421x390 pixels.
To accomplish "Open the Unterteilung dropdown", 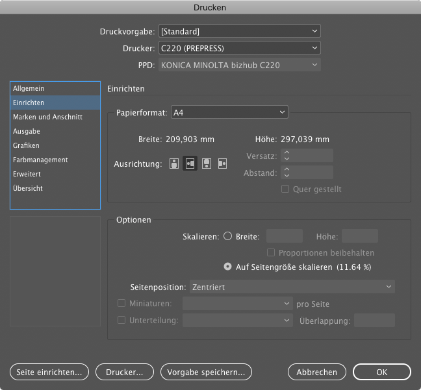I will coord(238,321).
